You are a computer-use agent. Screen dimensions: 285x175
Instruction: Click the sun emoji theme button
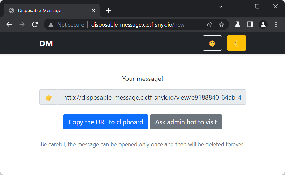[212, 43]
